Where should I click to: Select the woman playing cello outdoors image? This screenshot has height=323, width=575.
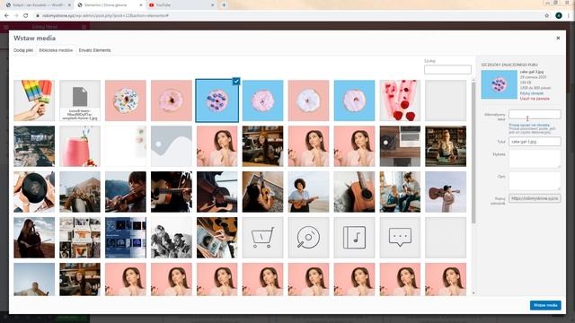click(x=34, y=238)
